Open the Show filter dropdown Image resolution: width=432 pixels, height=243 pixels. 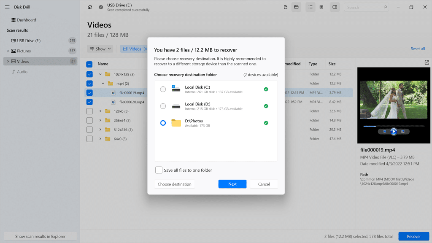pyautogui.click(x=100, y=49)
